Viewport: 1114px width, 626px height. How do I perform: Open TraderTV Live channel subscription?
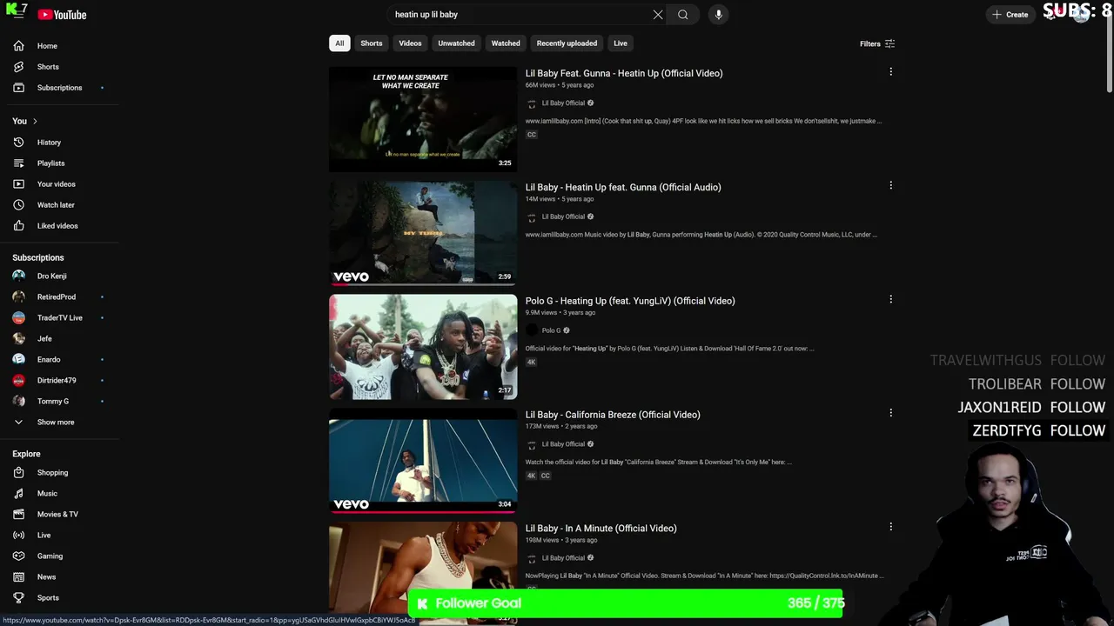click(59, 318)
